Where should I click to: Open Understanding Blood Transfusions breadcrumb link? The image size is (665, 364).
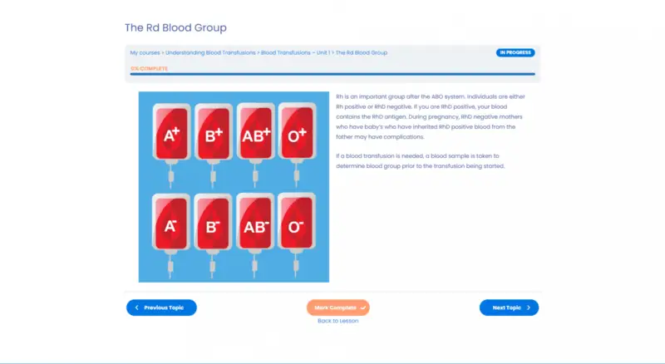click(x=210, y=52)
